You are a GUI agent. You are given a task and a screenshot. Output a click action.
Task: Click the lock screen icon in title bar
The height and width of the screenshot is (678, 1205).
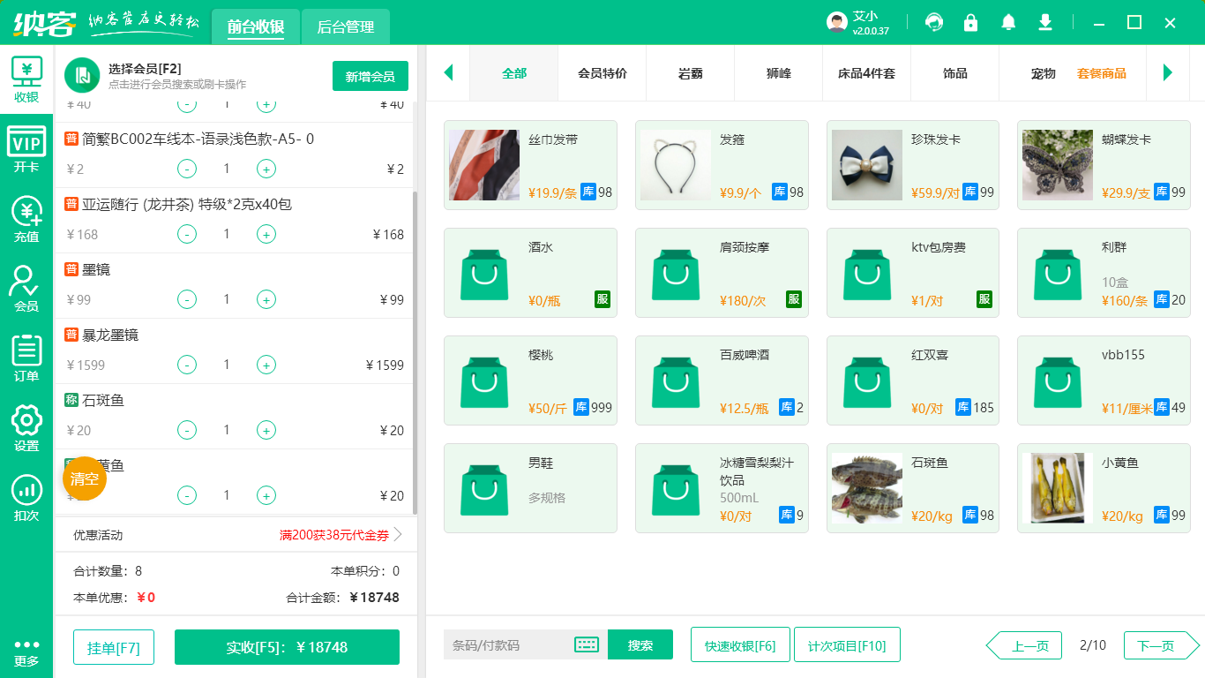point(970,23)
